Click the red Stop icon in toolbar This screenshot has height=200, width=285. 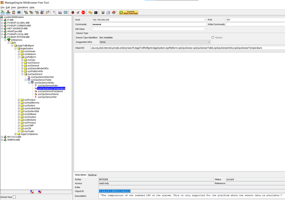coord(83,12)
